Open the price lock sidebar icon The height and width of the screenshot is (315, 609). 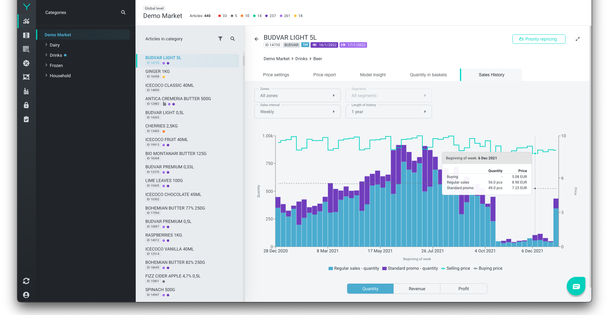26,105
